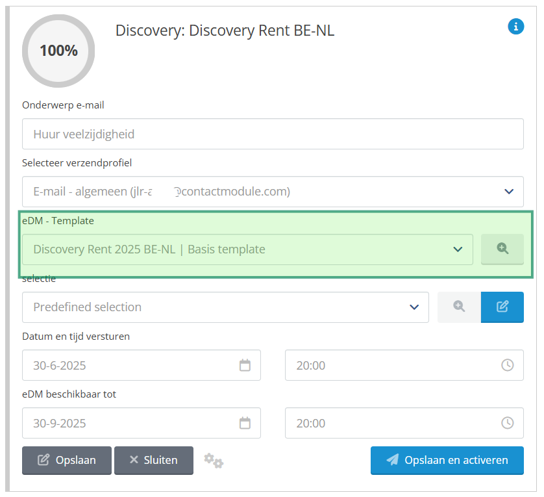
Task: Focus the Onderwerp e-mail input field
Action: 273,134
